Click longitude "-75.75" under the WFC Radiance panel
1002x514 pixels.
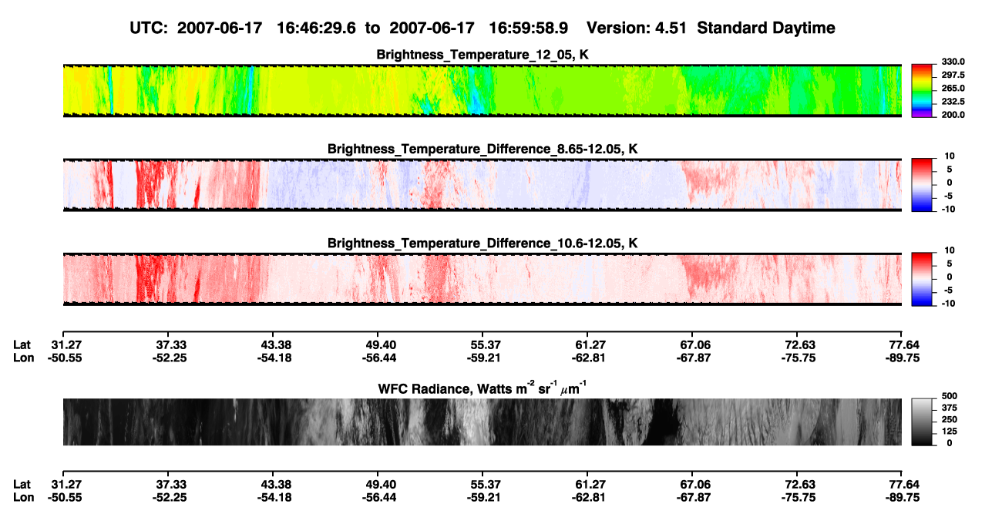pos(800,497)
